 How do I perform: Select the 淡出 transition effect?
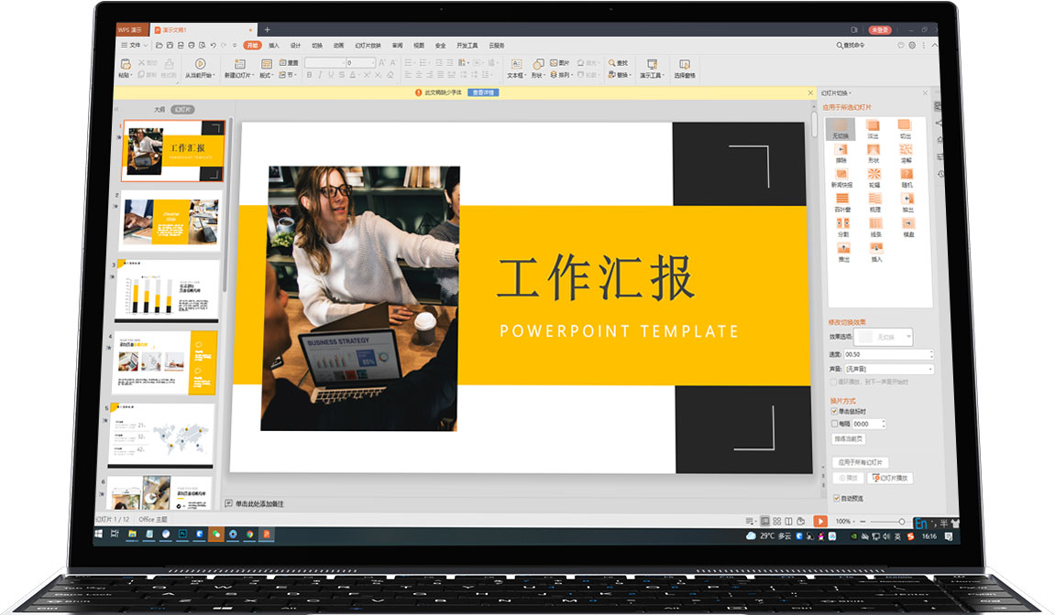(x=872, y=125)
